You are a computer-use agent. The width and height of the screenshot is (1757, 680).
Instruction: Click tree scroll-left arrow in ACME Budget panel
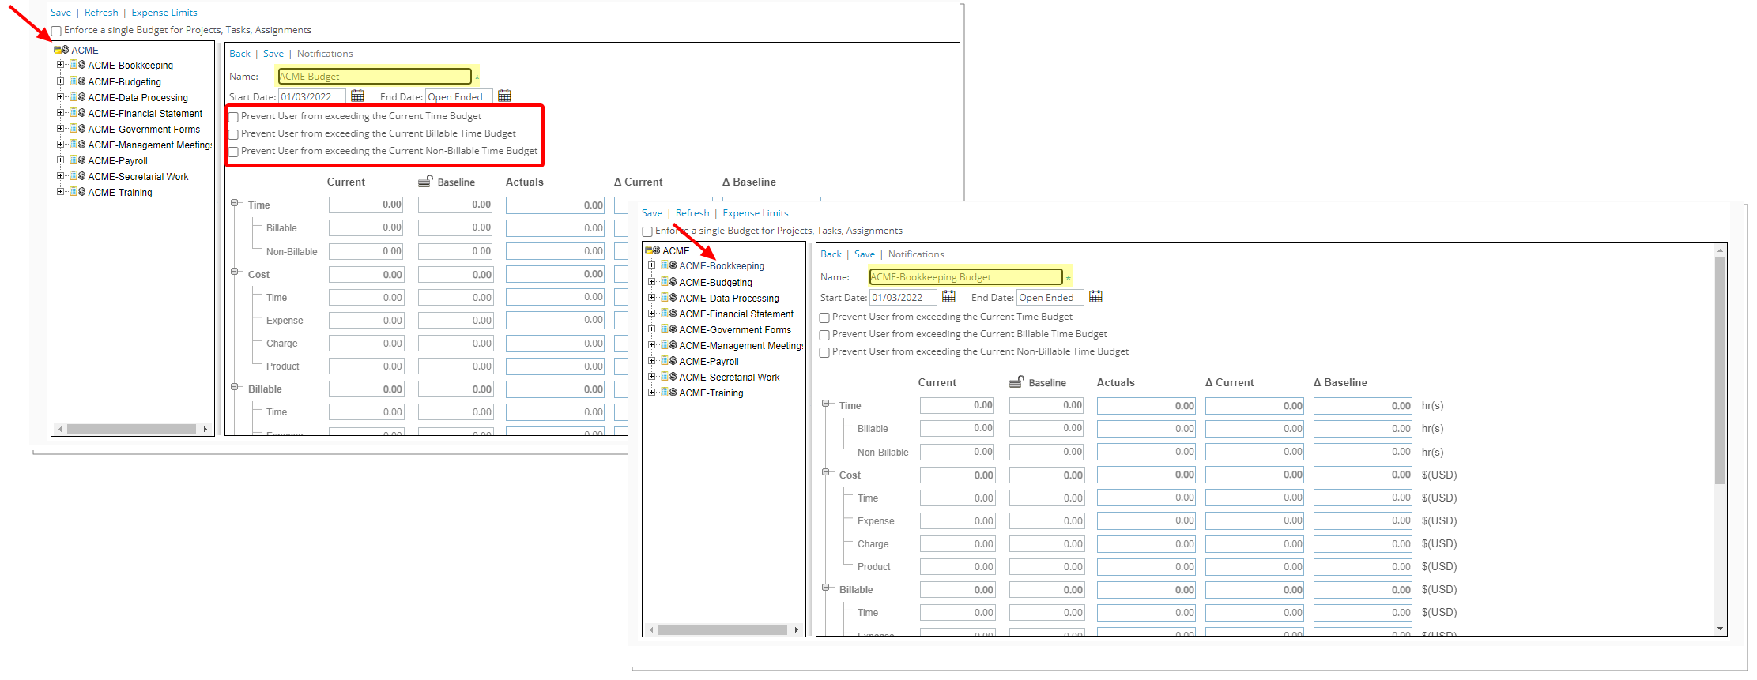[60, 430]
